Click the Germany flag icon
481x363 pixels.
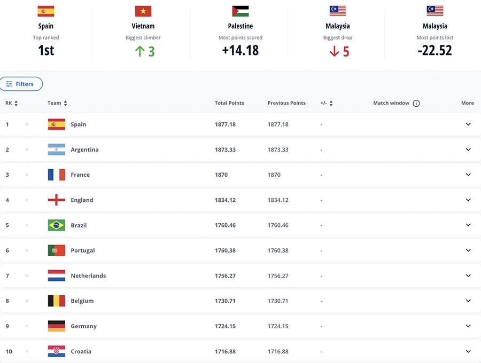[x=56, y=326]
